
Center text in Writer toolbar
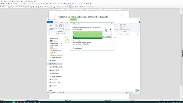pyautogui.click(x=73, y=7)
